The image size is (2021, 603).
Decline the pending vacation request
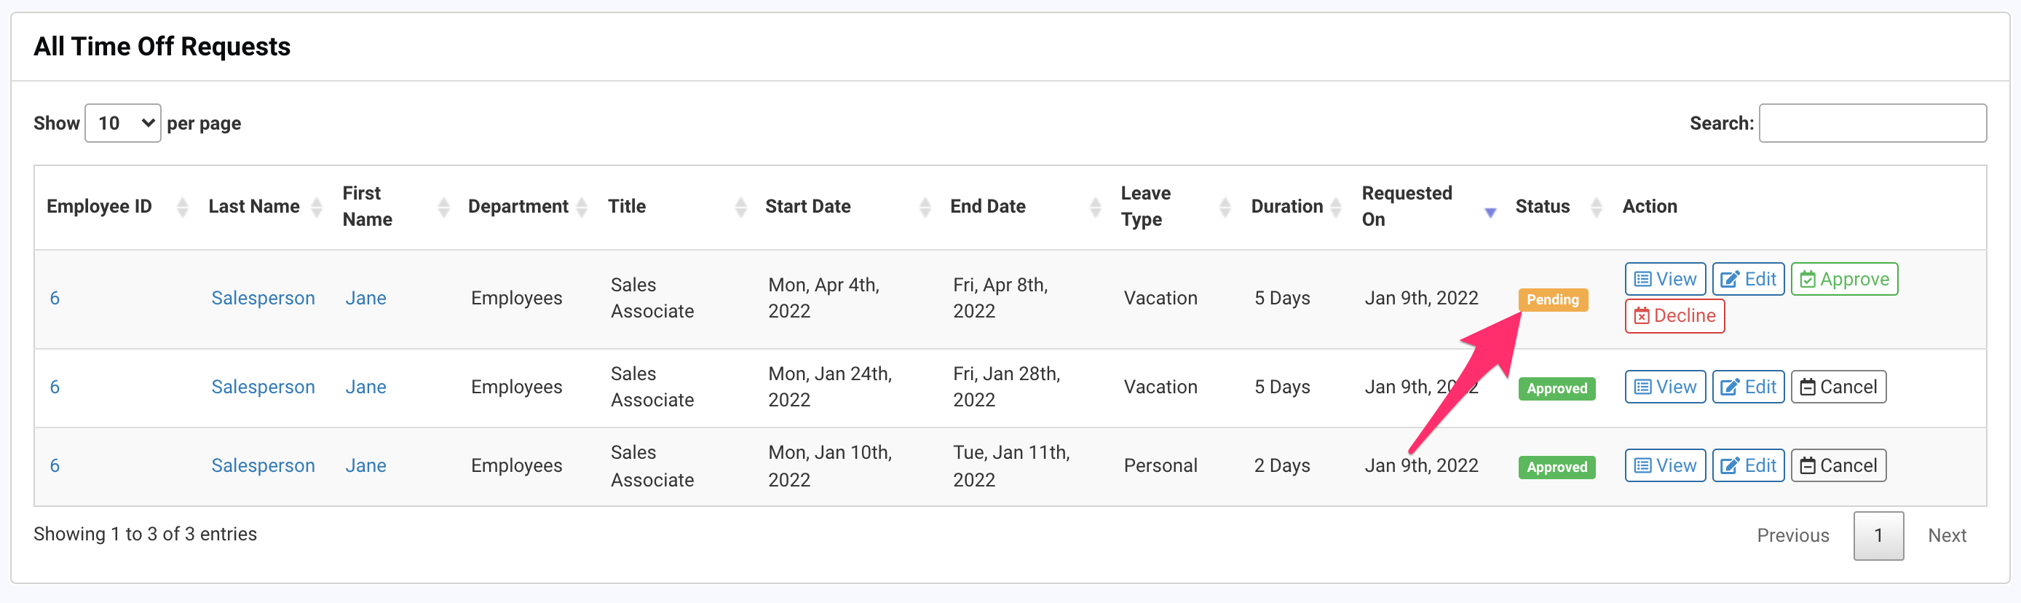[1674, 315]
